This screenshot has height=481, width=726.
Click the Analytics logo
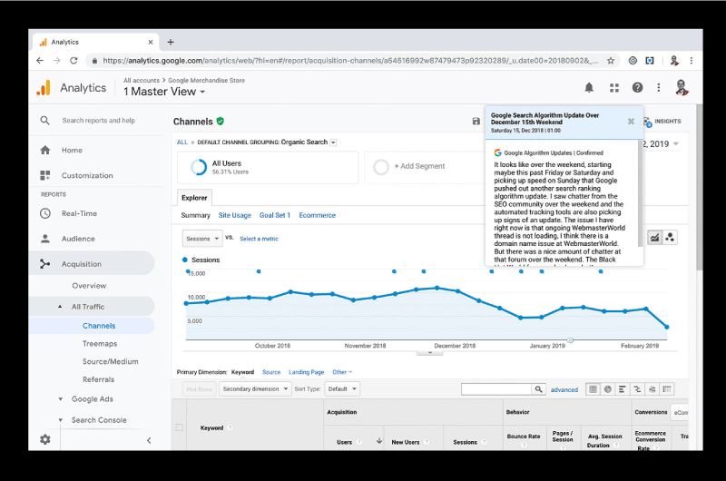(44, 87)
